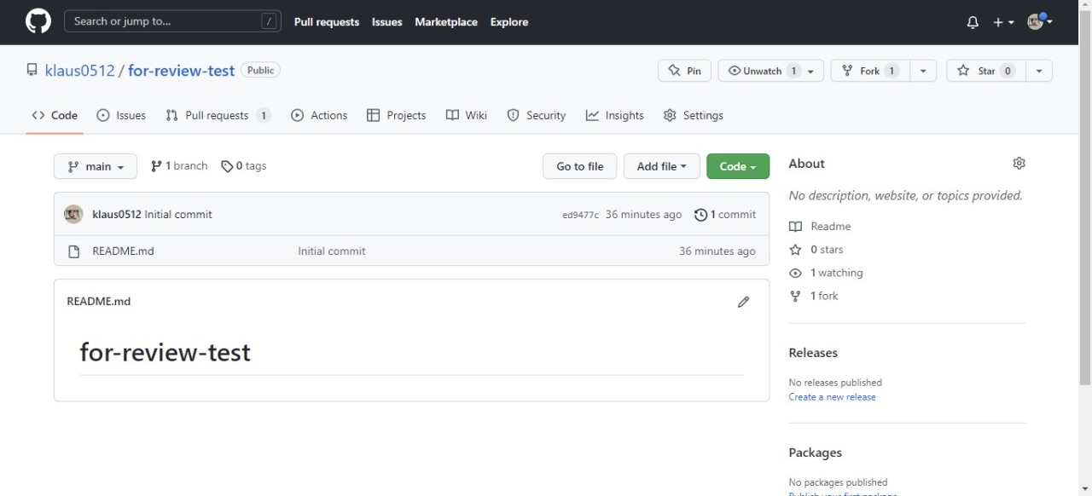
Task: Open Pull requests in top navigation
Action: tap(327, 22)
